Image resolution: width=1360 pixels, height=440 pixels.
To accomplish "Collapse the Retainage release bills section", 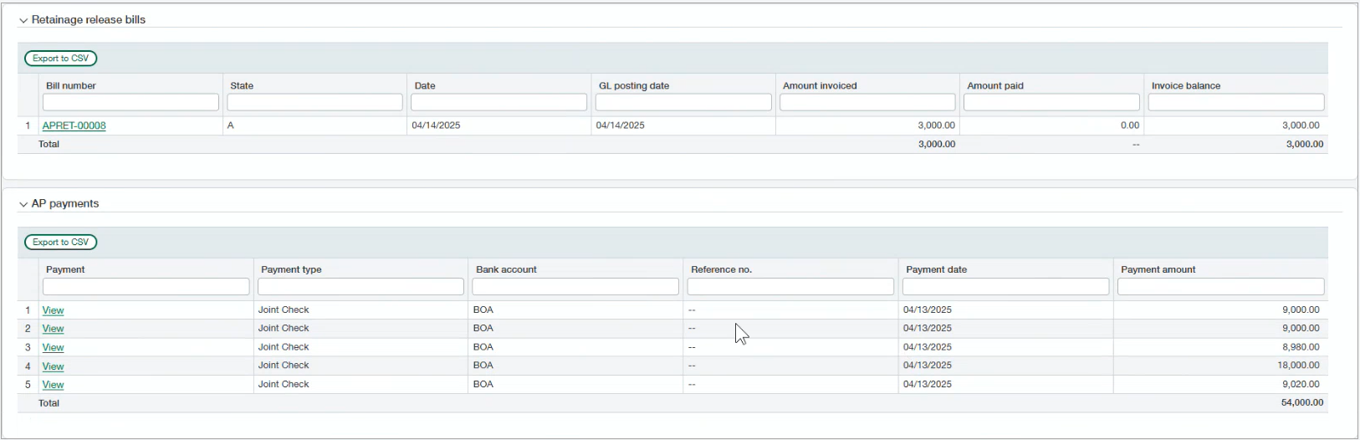I will coord(23,20).
